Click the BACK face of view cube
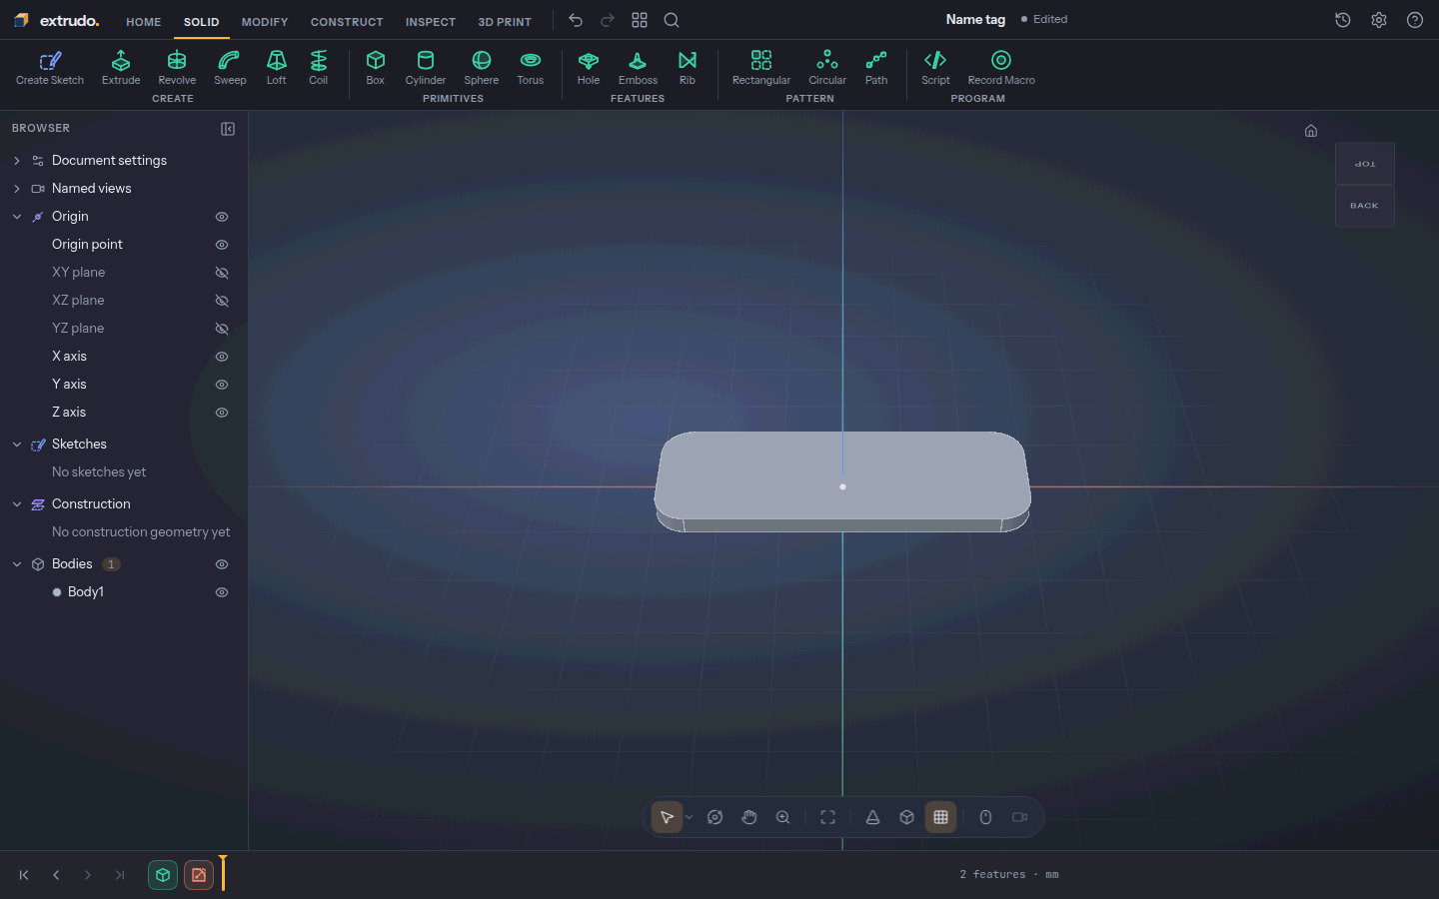1439x899 pixels. pyautogui.click(x=1364, y=206)
